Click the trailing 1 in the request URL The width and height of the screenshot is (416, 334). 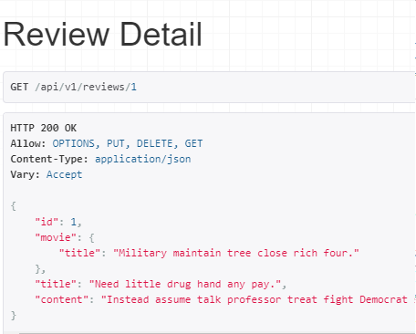[x=134, y=87]
